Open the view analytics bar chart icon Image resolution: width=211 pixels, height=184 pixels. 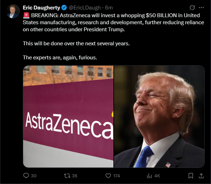point(149,176)
